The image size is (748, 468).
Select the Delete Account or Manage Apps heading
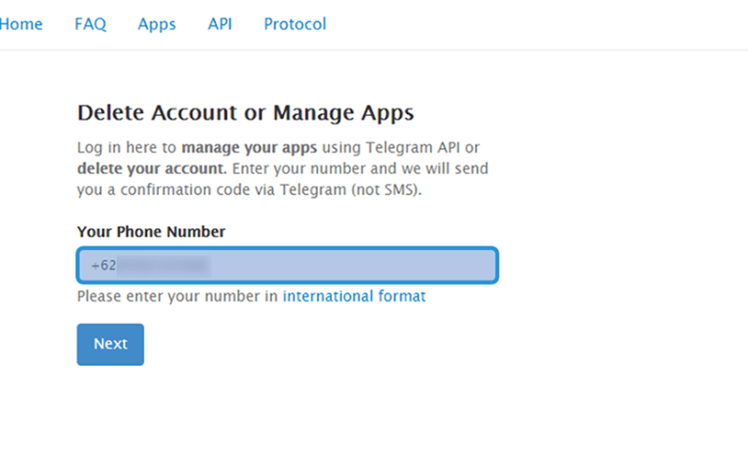246,113
